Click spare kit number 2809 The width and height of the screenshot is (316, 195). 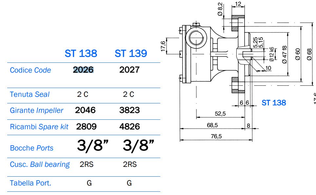click(86, 127)
